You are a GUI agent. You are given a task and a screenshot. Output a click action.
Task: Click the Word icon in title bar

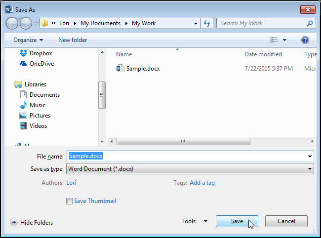[x=9, y=9]
